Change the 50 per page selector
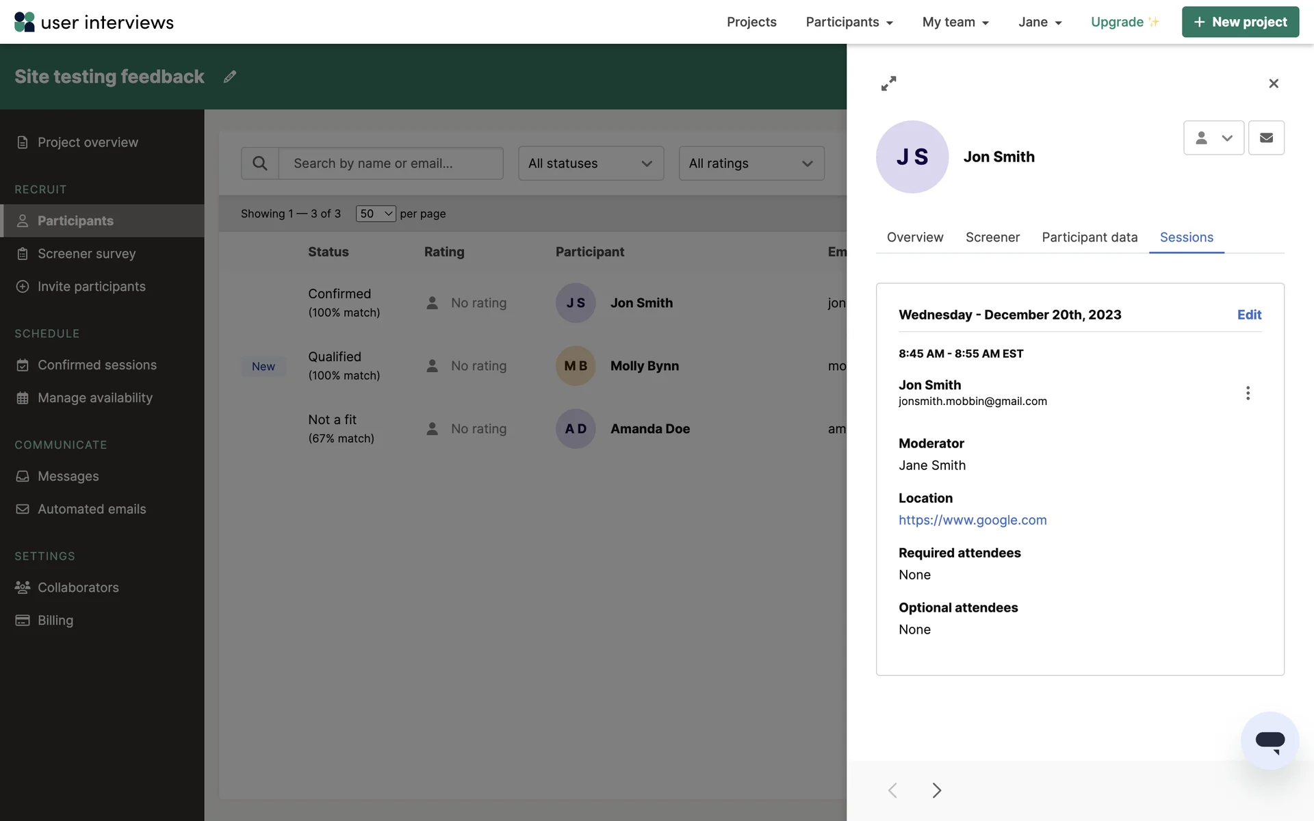 (x=376, y=213)
